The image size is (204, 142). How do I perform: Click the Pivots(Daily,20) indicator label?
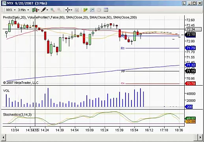14,17
